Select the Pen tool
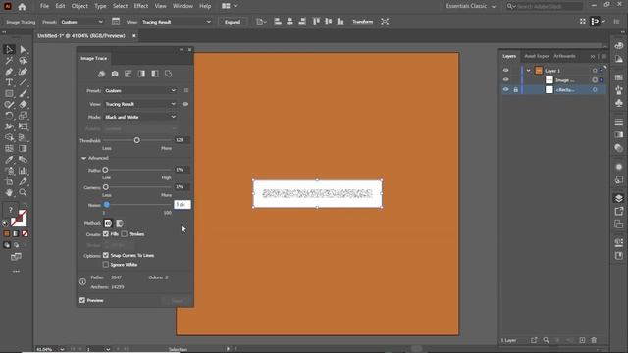628x353 pixels. click(9, 72)
